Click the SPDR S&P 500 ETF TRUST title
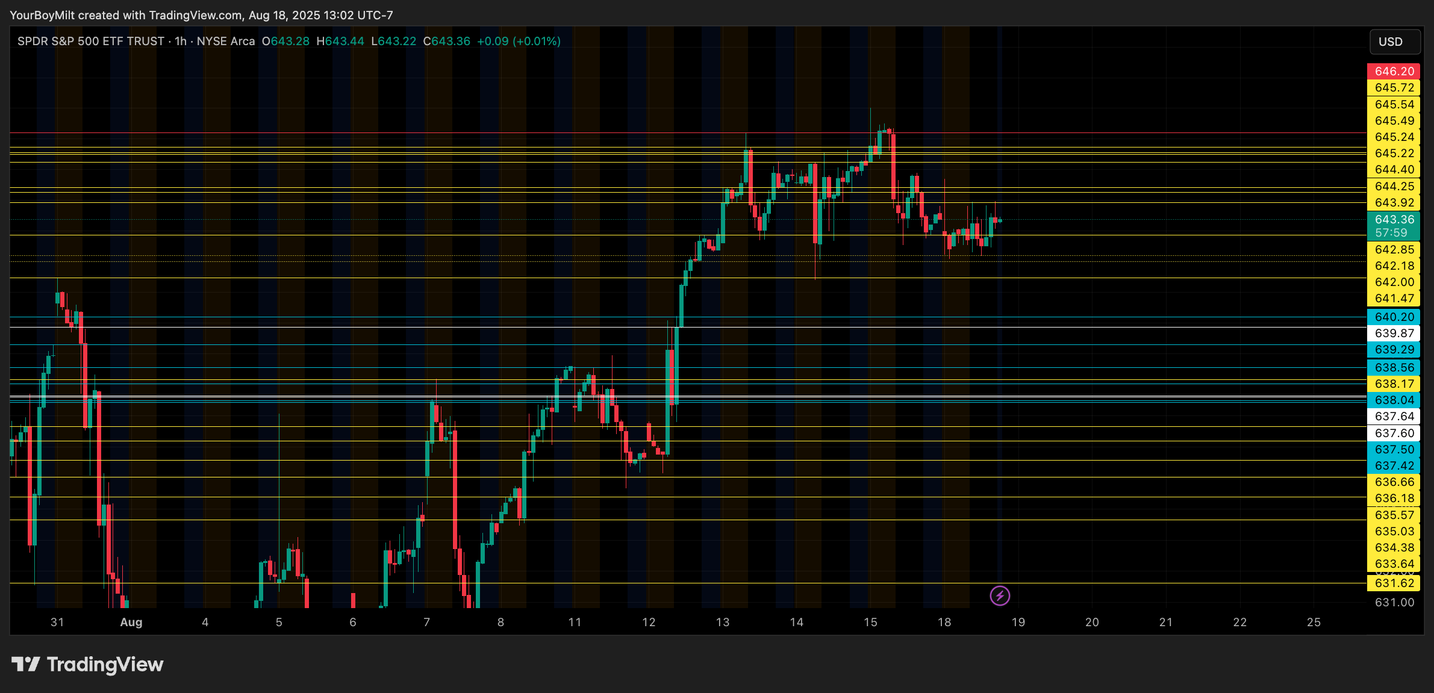The height and width of the screenshot is (693, 1434). pos(91,41)
